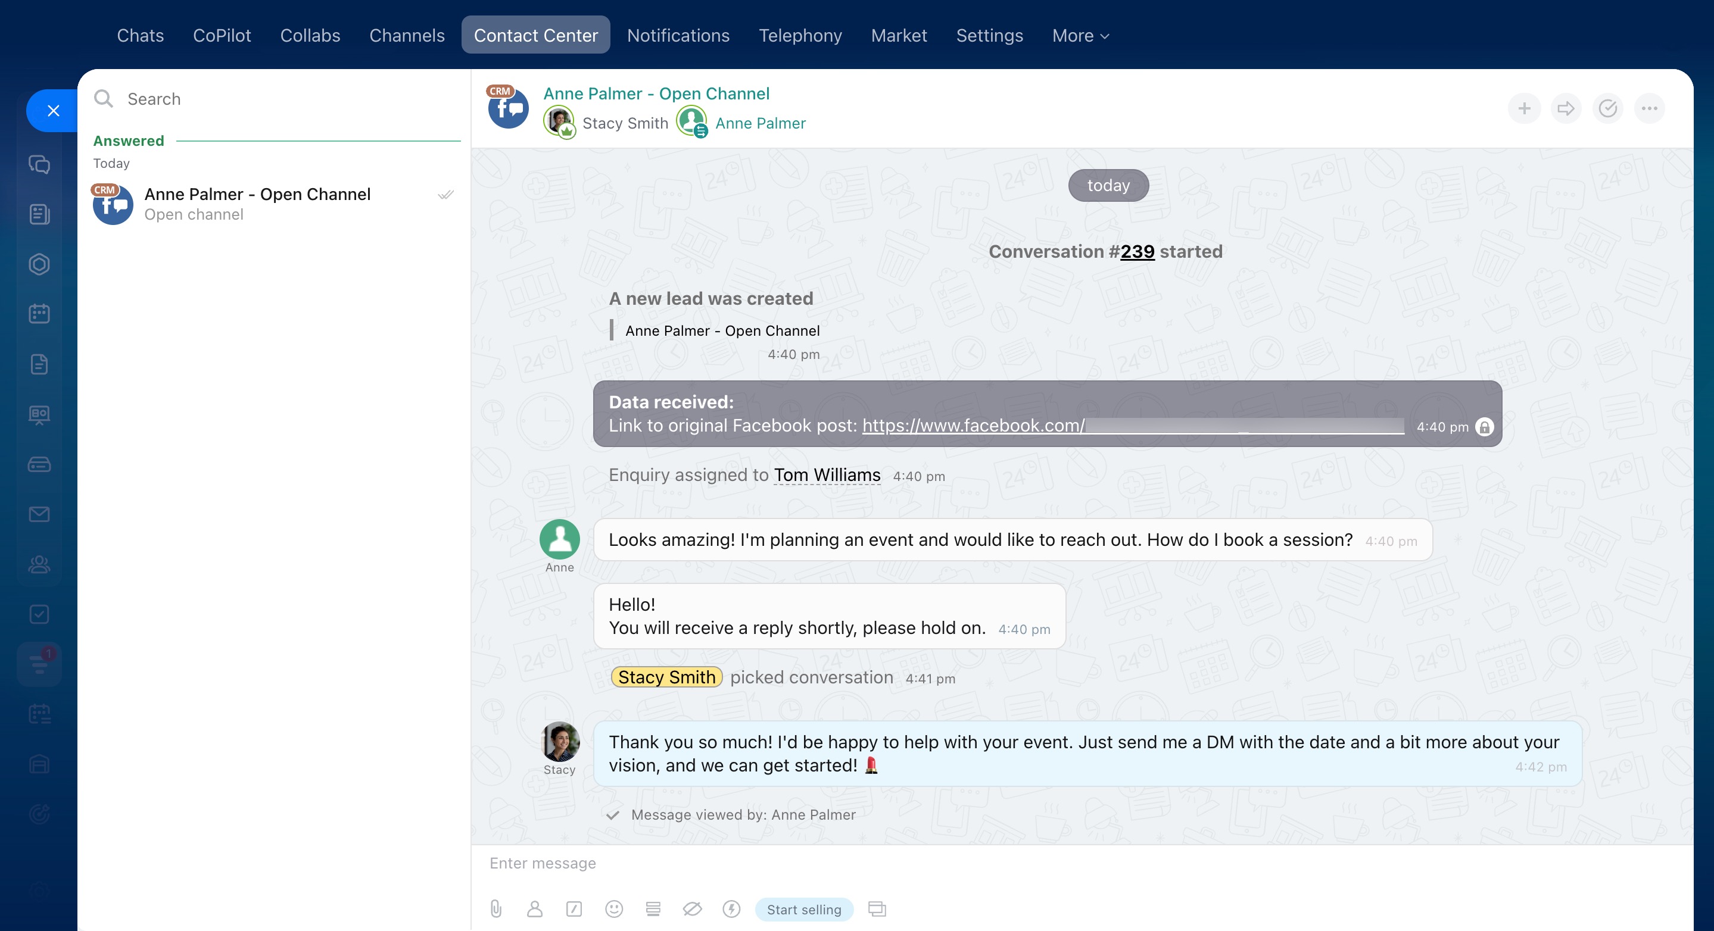The height and width of the screenshot is (931, 1714).
Task: Open conversation #239 link
Action: 1137,252
